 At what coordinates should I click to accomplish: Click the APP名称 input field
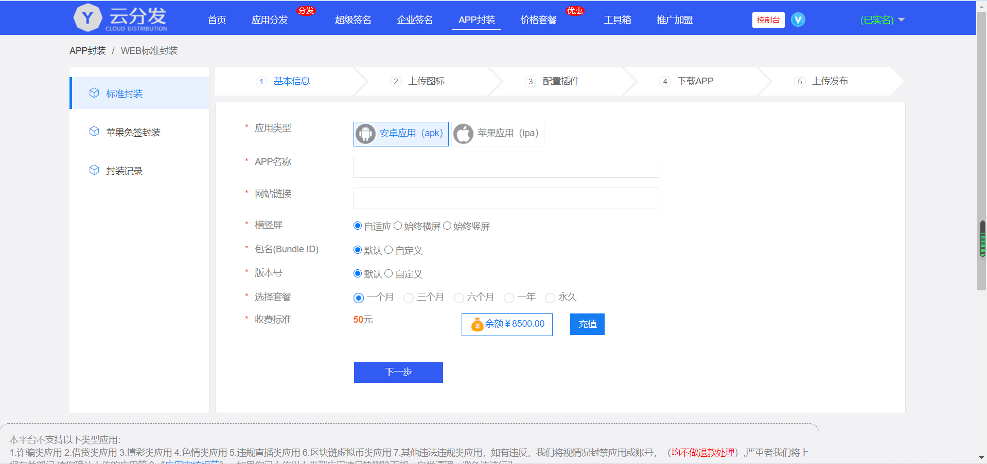pyautogui.click(x=506, y=166)
